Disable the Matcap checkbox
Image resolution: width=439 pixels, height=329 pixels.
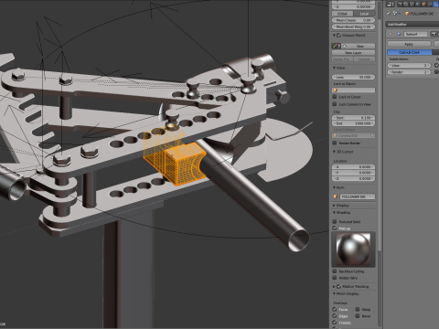(335, 228)
